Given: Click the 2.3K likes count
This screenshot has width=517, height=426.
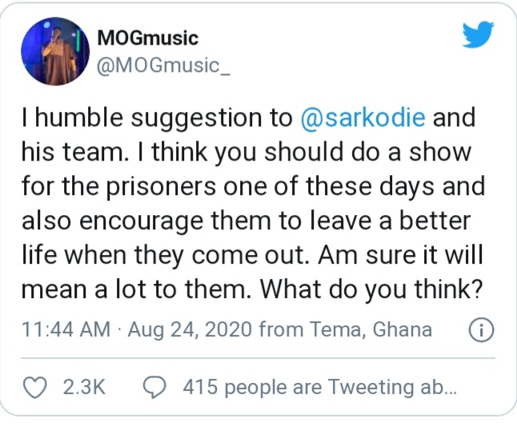Looking at the screenshot, I should pos(83,388).
